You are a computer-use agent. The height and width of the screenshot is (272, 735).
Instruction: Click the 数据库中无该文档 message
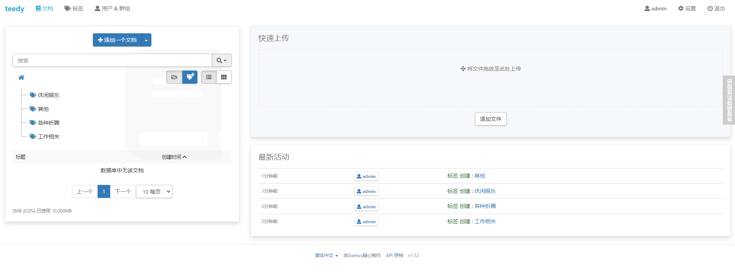(122, 170)
